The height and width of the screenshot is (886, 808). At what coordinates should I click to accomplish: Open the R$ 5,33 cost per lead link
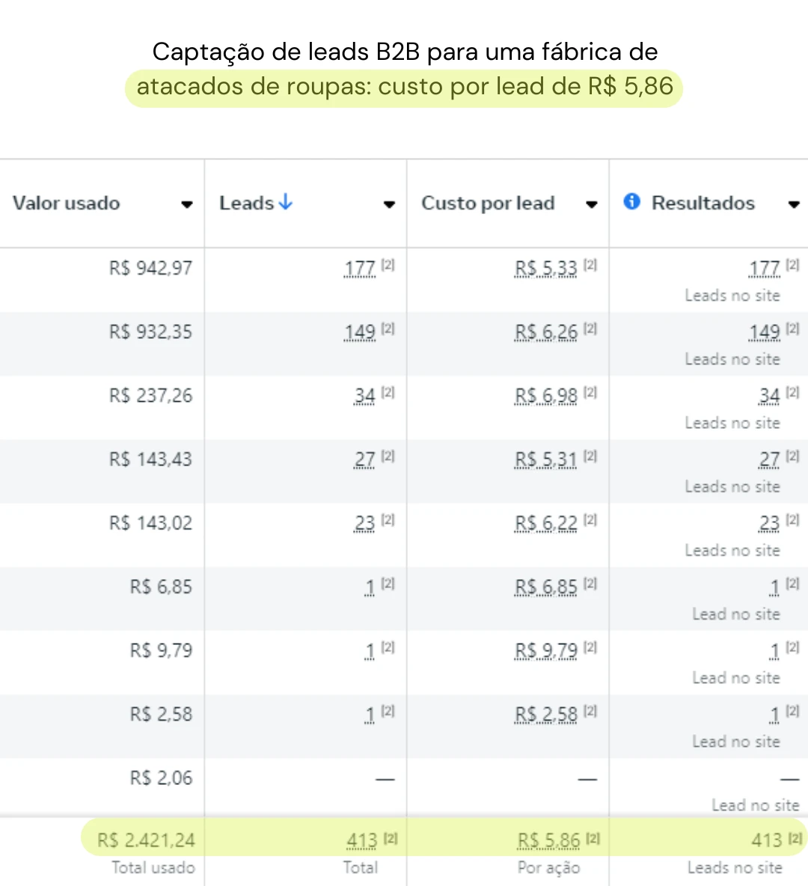(546, 269)
